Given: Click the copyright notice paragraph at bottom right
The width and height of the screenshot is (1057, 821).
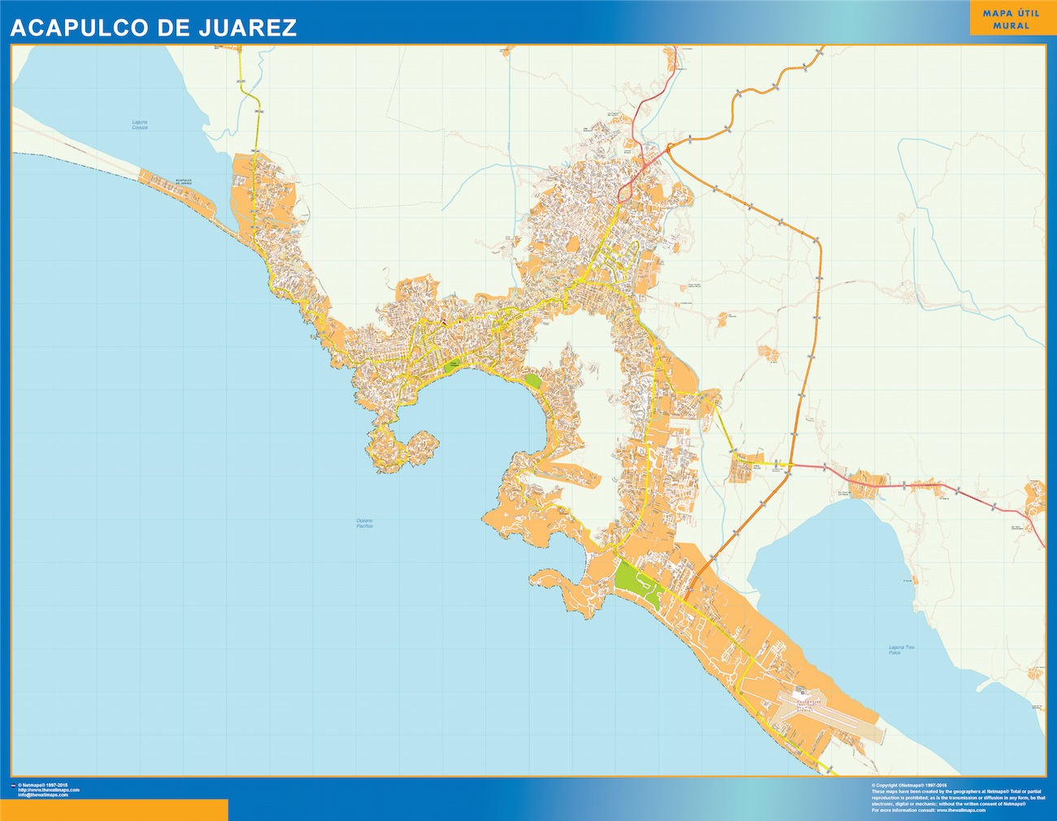Looking at the screenshot, I should (x=956, y=797).
